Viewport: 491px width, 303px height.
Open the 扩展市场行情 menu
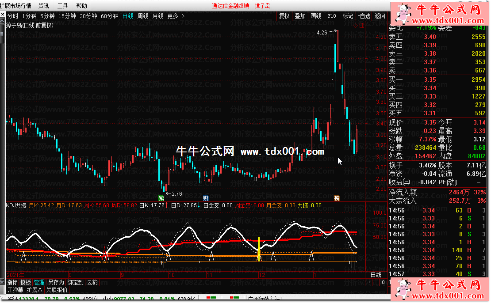(x=15, y=6)
